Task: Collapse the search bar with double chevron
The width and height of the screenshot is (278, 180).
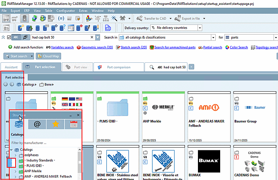Action: tap(3, 37)
